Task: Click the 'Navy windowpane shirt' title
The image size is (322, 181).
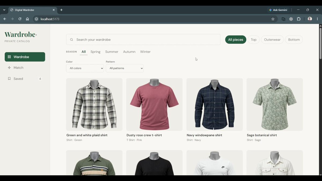Action: tap(204, 135)
